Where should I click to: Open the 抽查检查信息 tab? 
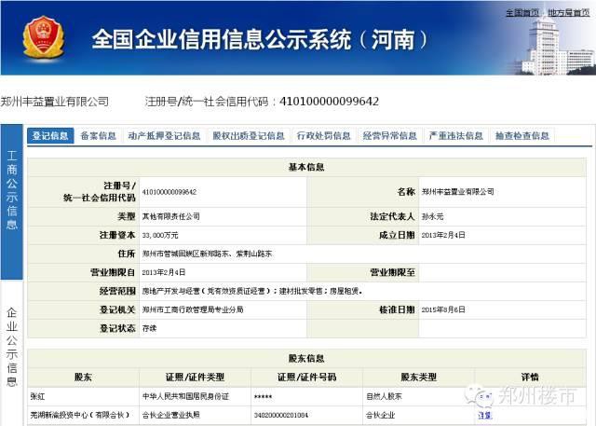point(521,136)
